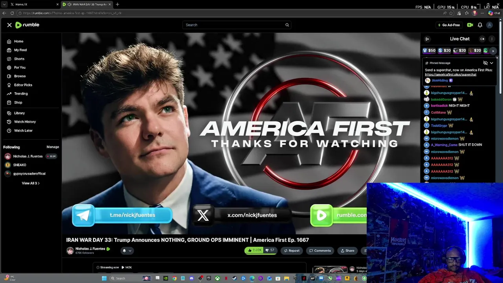Click the Go Ad-Free button
503x283 pixels.
tap(449, 25)
